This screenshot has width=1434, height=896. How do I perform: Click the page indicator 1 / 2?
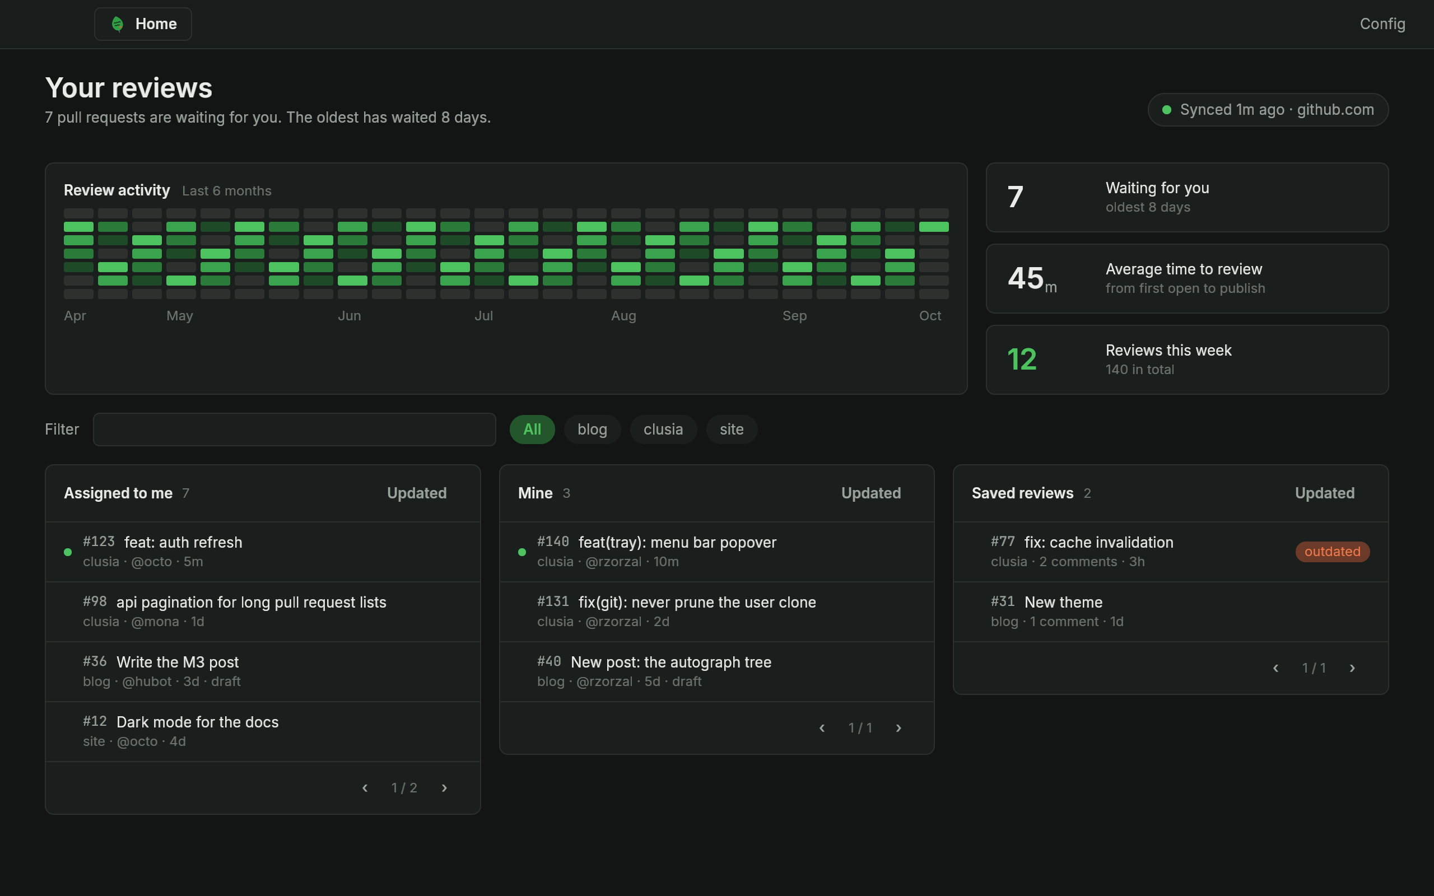point(404,787)
